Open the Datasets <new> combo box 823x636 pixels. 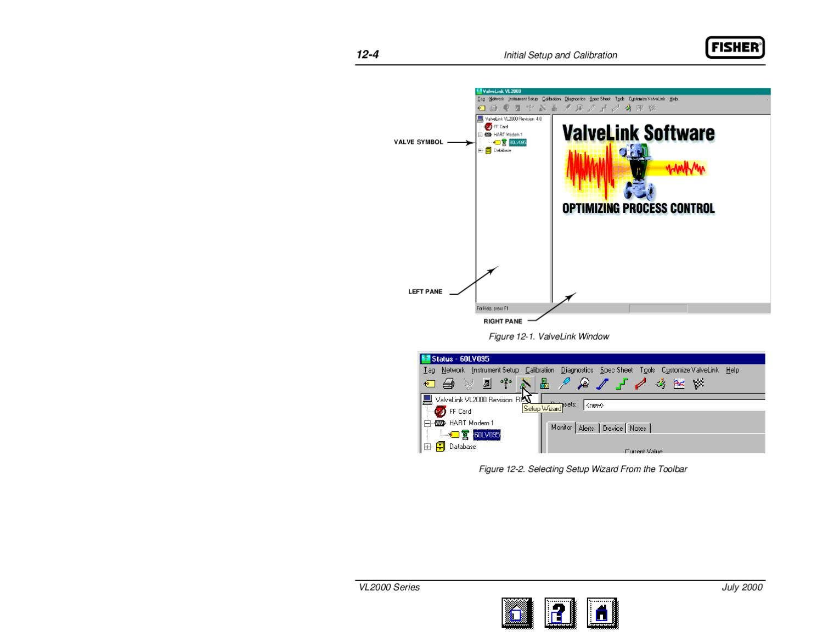[674, 405]
